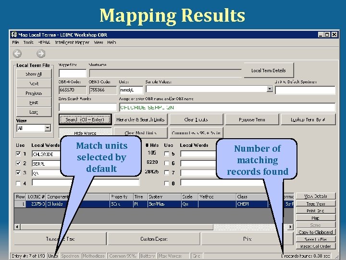Image resolution: width=346 pixels, height=260 pixels.
Task: Jump to First local term
Action: [x=34, y=103]
